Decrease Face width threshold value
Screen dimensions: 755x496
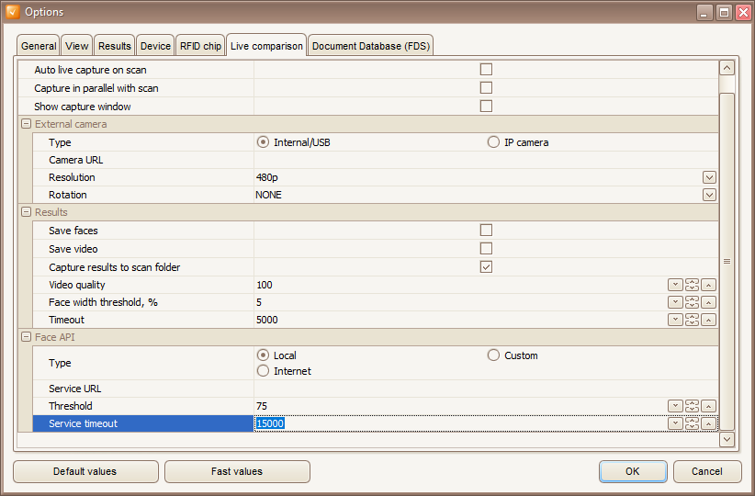click(675, 302)
